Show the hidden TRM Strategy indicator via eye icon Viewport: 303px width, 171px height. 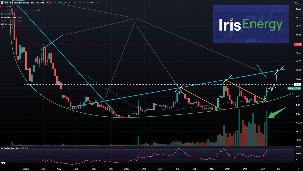coord(39,11)
